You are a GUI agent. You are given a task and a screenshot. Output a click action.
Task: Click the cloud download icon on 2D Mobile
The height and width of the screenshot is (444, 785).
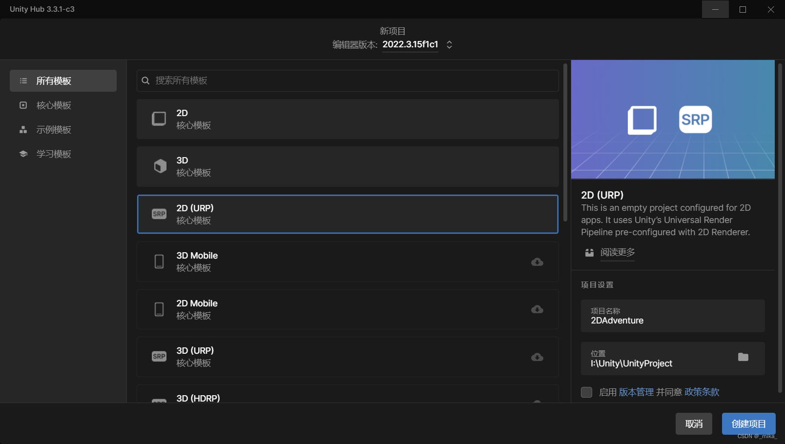click(x=537, y=309)
